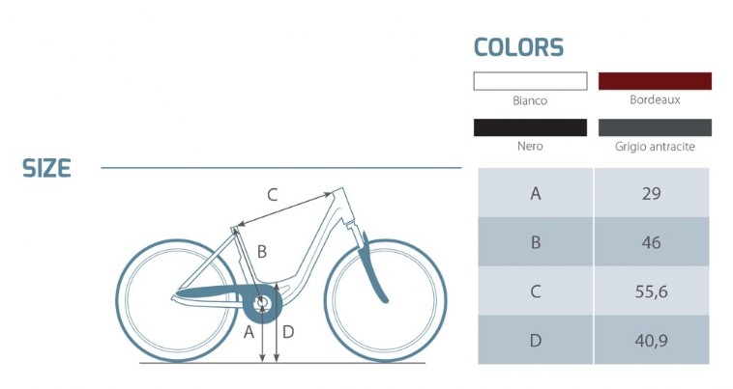This screenshot has width=733, height=389.
Task: Click the Bordeaux color label
Action: (655, 99)
